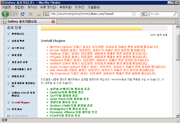Open the search engine selector dropdown
The width and height of the screenshot is (180, 123).
tap(146, 14)
